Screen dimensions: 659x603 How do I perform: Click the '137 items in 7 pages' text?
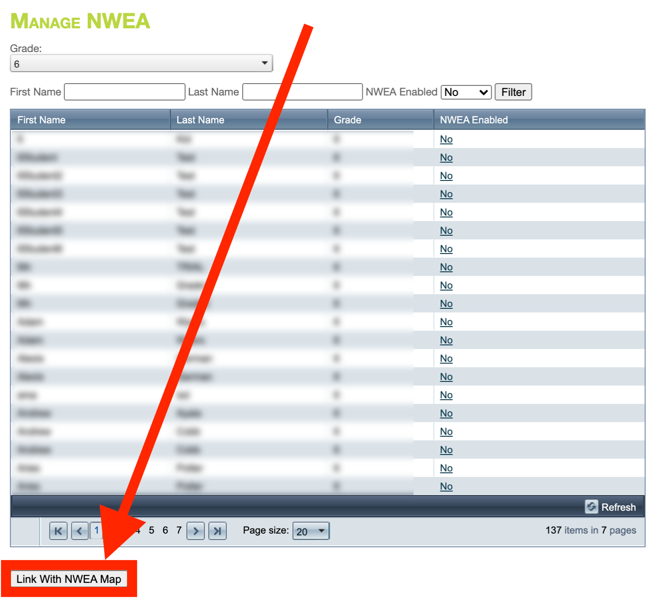(x=590, y=530)
